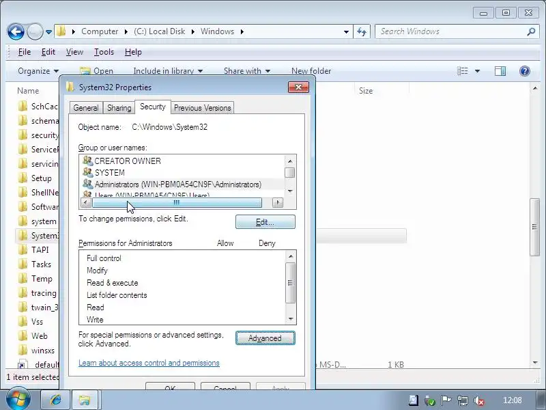Click down arrow of user list scrollbar

coord(290,191)
